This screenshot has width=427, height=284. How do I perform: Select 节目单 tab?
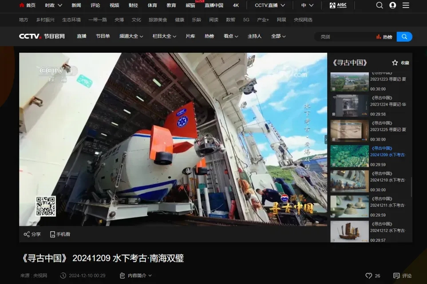click(103, 36)
